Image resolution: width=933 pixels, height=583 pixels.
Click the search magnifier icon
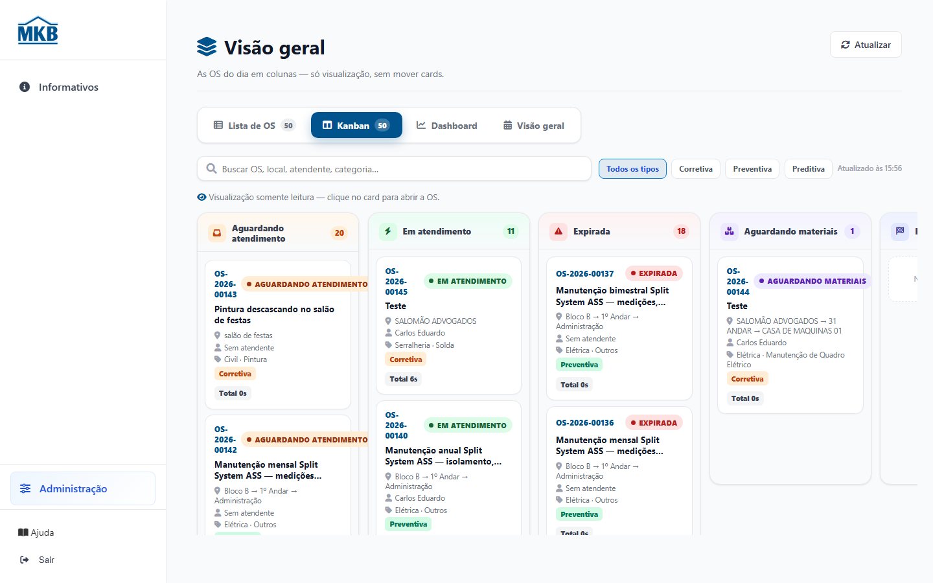pos(211,168)
